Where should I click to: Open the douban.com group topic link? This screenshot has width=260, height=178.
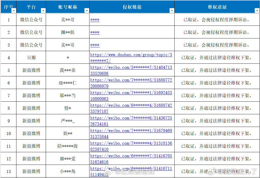pos(131,58)
